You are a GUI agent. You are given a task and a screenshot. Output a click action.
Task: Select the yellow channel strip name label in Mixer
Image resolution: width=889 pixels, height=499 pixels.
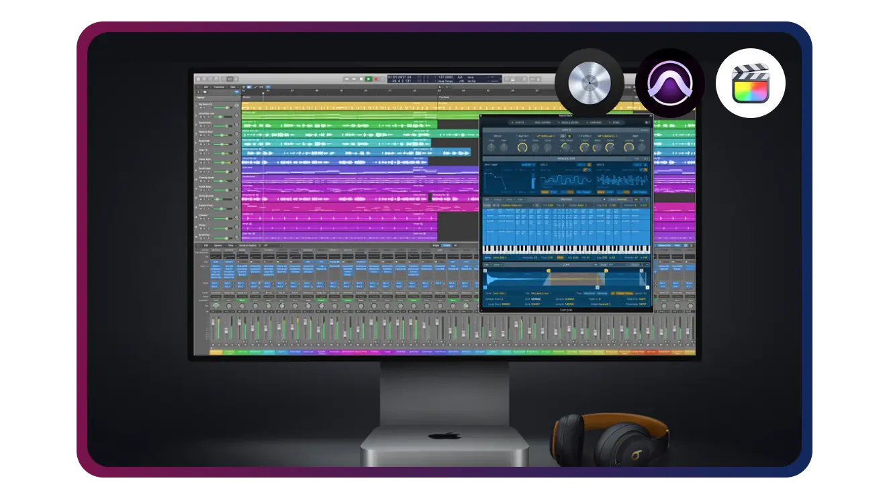point(216,351)
